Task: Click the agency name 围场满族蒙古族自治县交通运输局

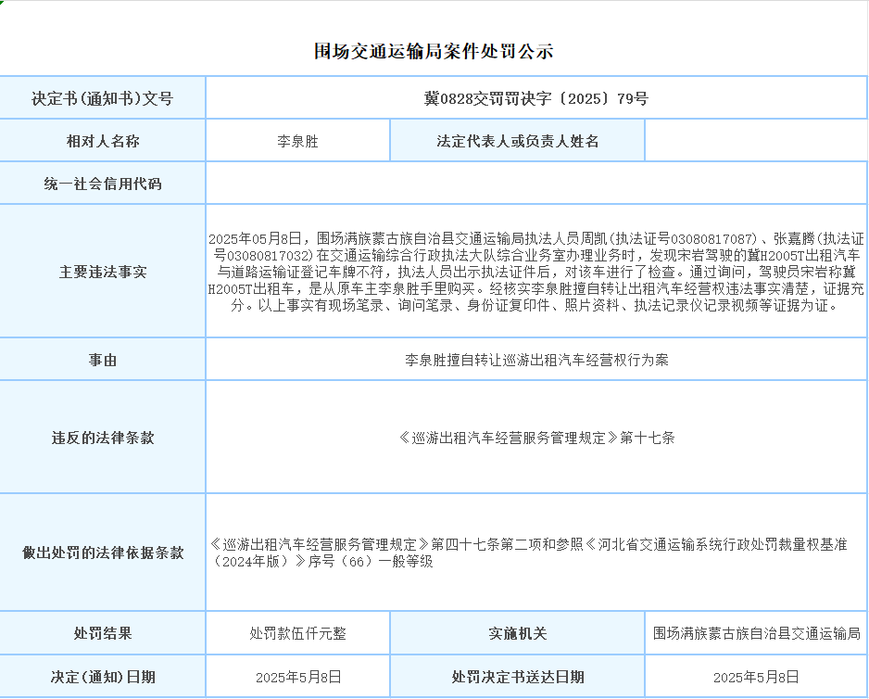Action: click(757, 633)
